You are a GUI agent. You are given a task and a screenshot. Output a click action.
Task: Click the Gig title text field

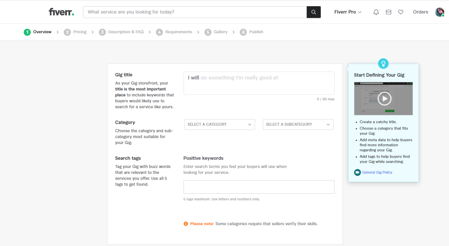click(x=259, y=83)
